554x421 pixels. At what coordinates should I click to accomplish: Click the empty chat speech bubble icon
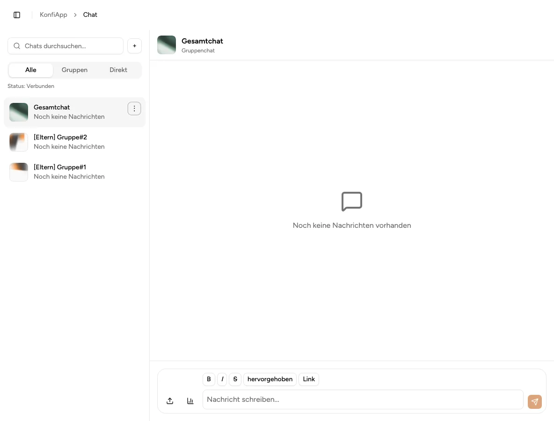point(352,202)
